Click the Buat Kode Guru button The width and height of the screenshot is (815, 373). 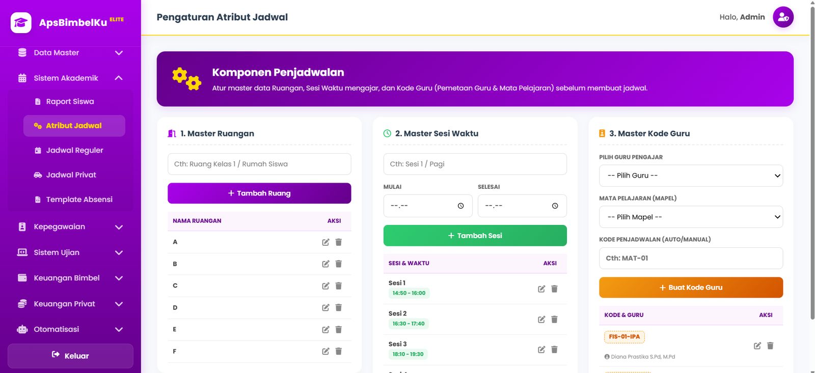pyautogui.click(x=691, y=288)
